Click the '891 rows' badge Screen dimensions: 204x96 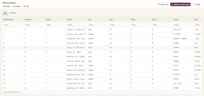click(x=7, y=6)
